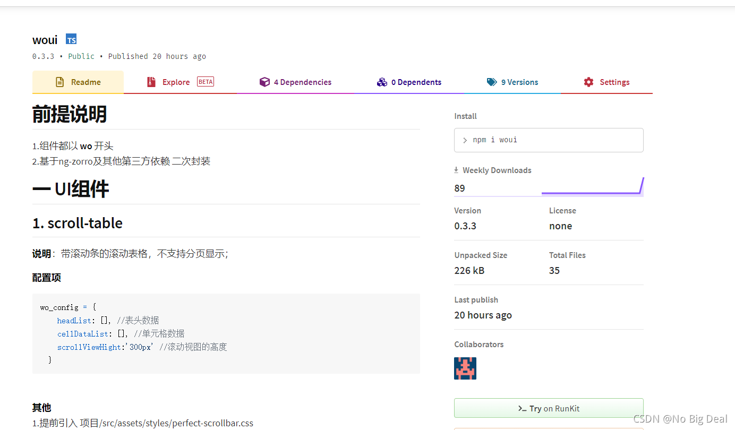
Task: Click the Collaborators label
Action: (x=479, y=345)
